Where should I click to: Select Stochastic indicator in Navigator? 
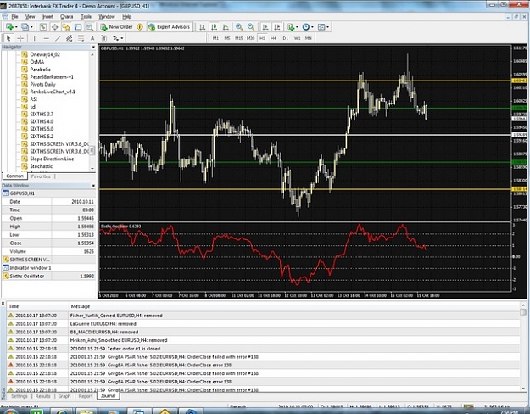(x=42, y=166)
